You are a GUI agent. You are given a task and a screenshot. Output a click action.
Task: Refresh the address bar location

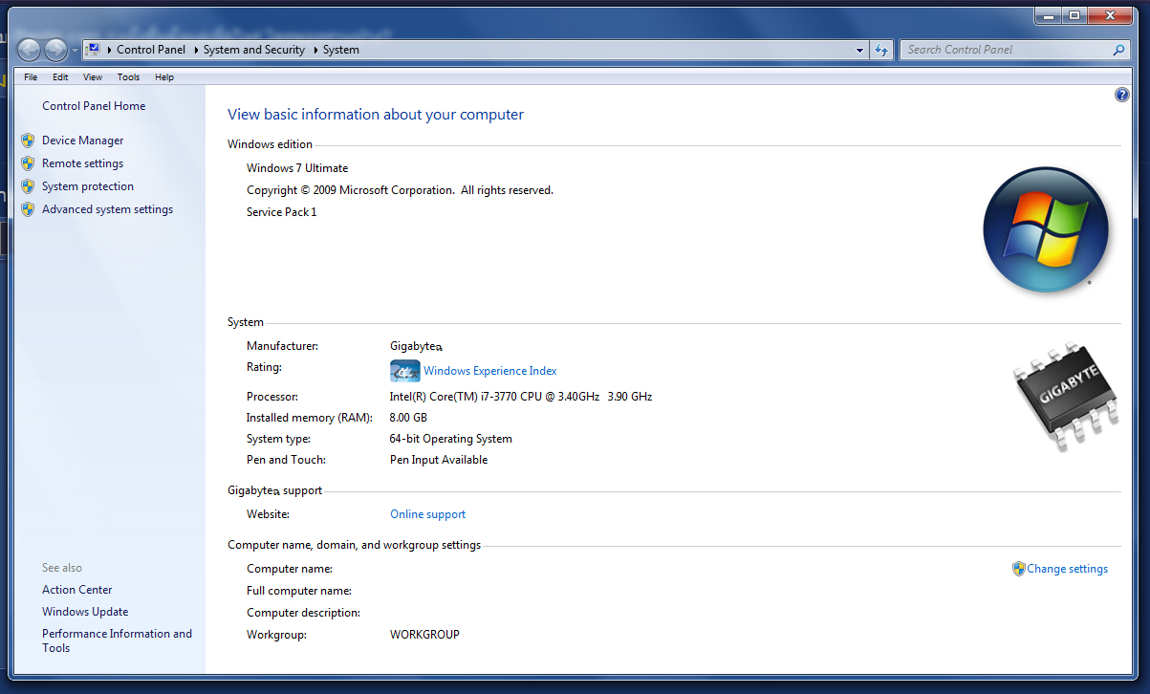(x=882, y=50)
